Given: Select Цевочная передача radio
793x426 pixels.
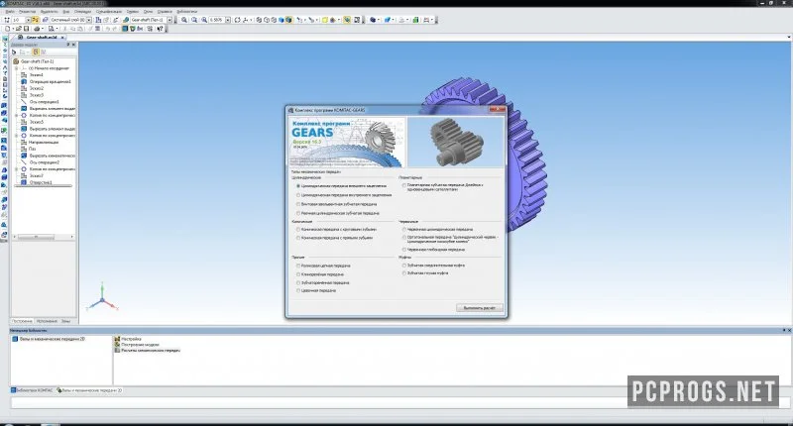Looking at the screenshot, I should (298, 291).
